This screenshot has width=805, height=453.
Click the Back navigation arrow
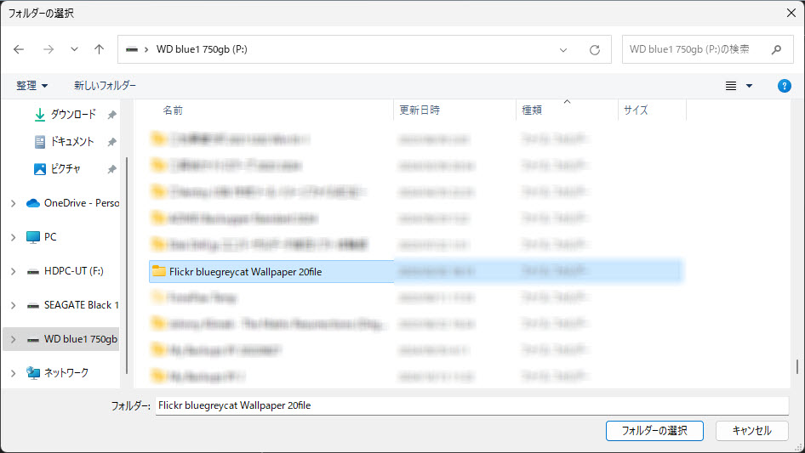(19, 49)
